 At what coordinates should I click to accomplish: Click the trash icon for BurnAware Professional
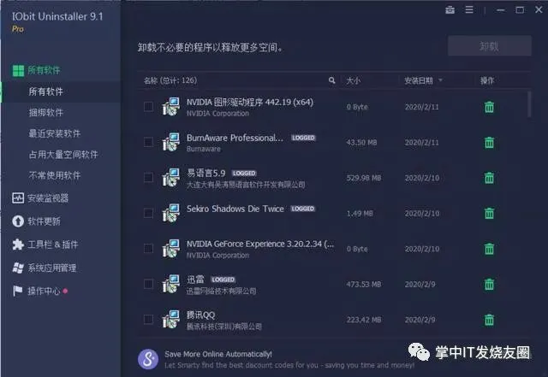point(489,143)
